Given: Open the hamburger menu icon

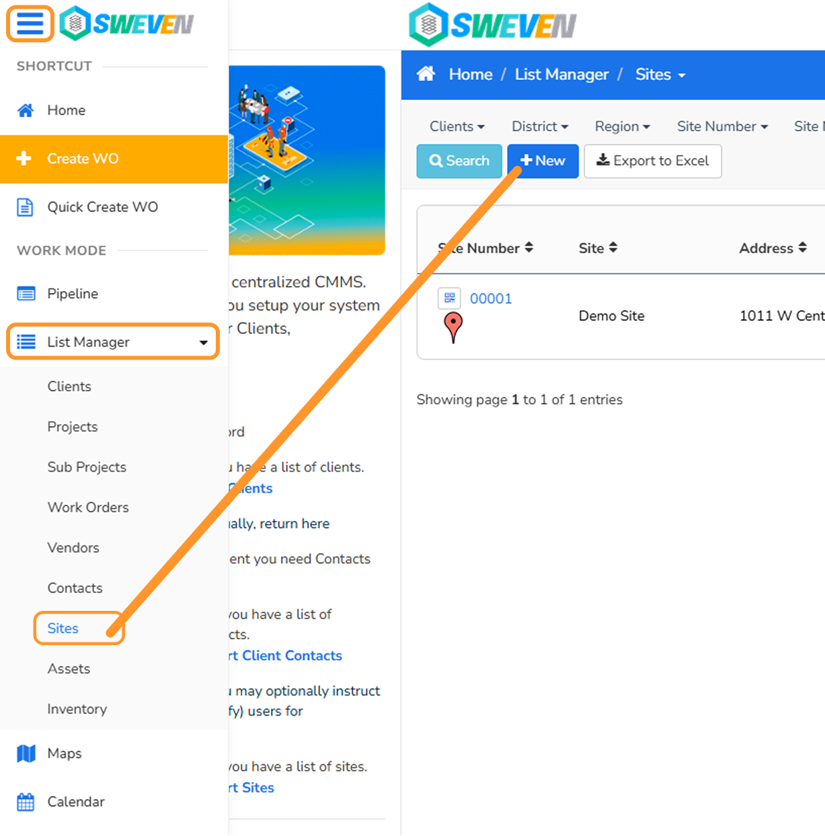Looking at the screenshot, I should (30, 24).
